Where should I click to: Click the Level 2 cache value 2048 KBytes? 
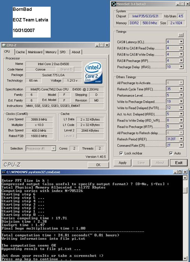coord(90,130)
